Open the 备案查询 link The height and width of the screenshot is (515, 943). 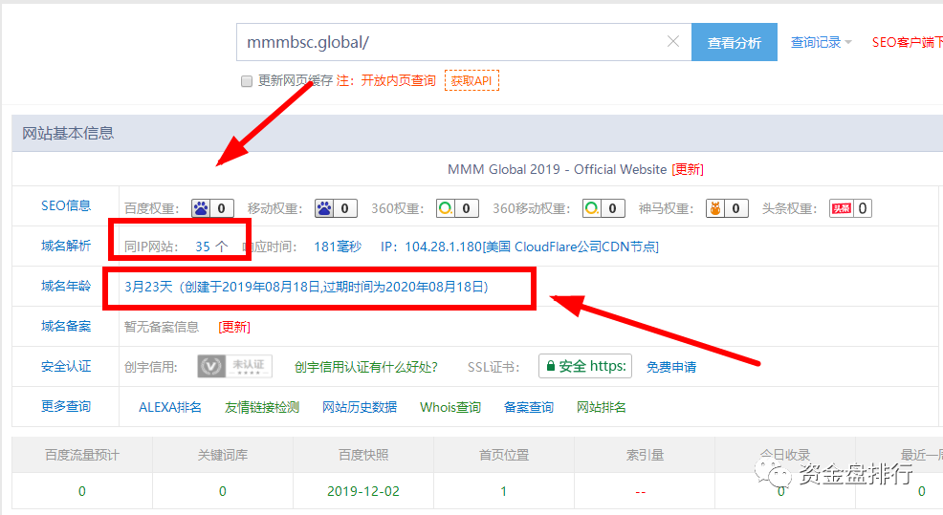point(529,407)
